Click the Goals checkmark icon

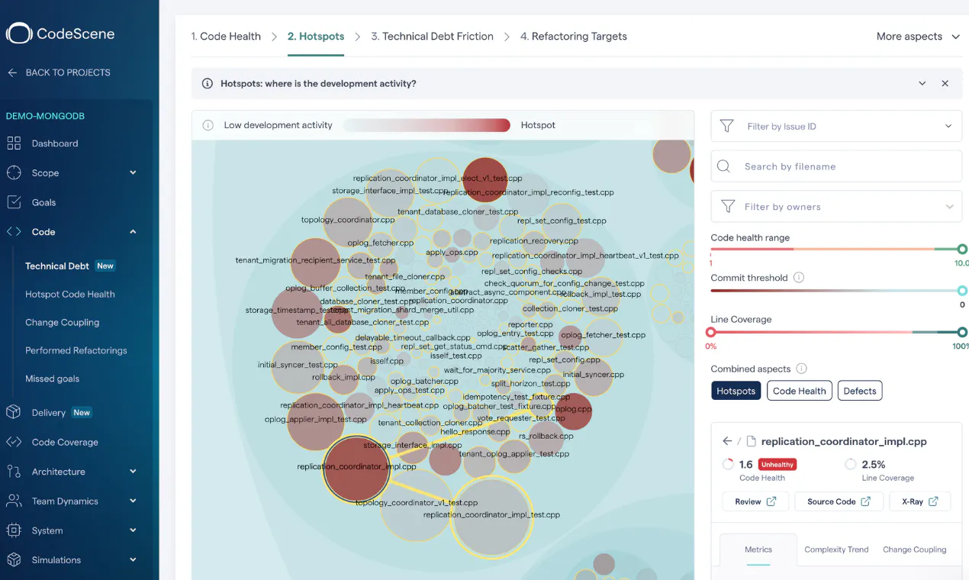14,202
